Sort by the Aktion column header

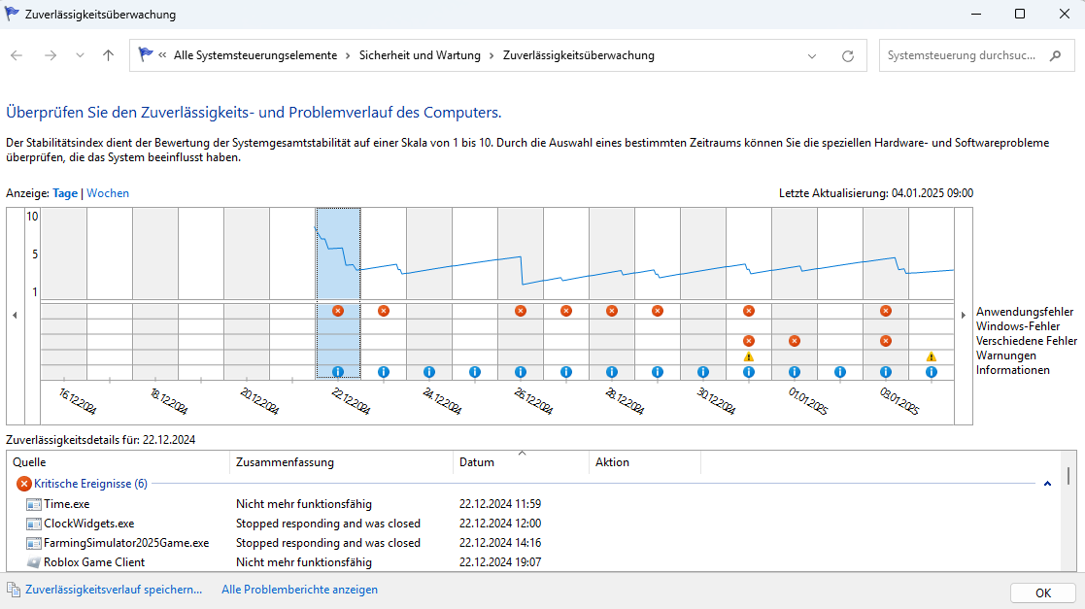coord(645,462)
